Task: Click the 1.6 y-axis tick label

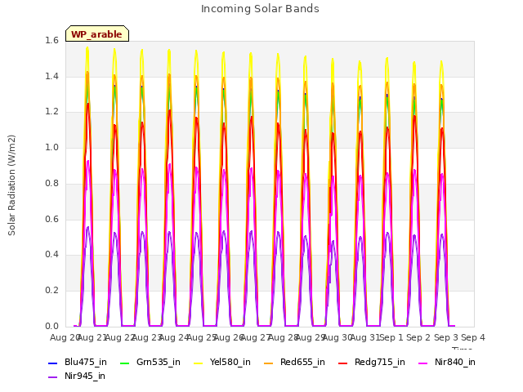Action: tap(51, 40)
